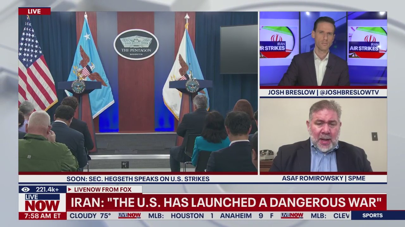Click the left podium seal
Viewport: 405px width, 227px height.
pyautogui.click(x=78, y=87)
